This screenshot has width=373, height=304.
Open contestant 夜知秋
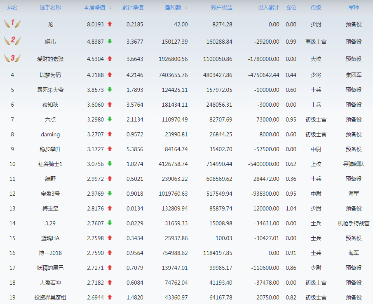coord(50,105)
